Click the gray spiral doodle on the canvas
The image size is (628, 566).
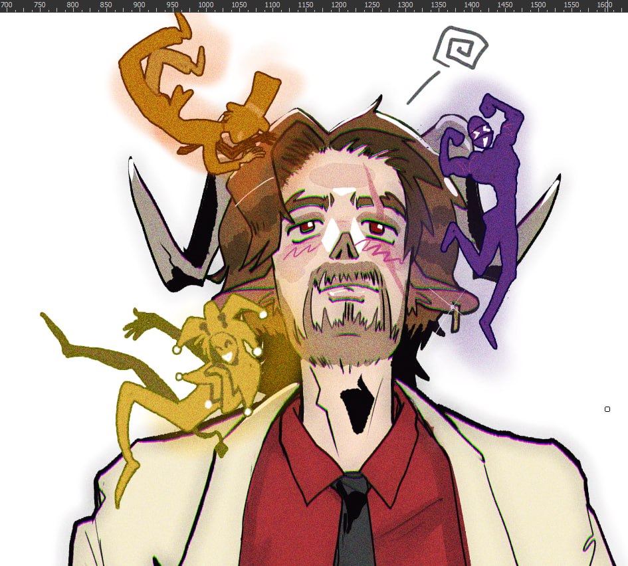click(x=461, y=47)
